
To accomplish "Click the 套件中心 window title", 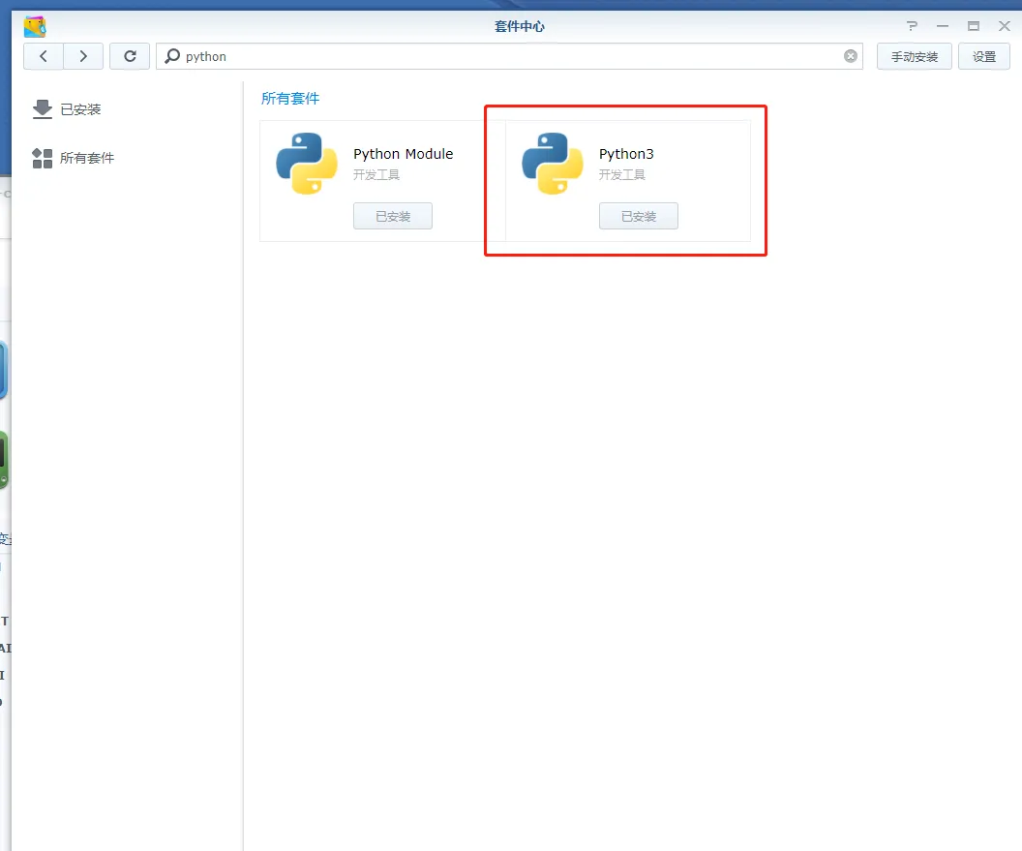I will coord(520,26).
